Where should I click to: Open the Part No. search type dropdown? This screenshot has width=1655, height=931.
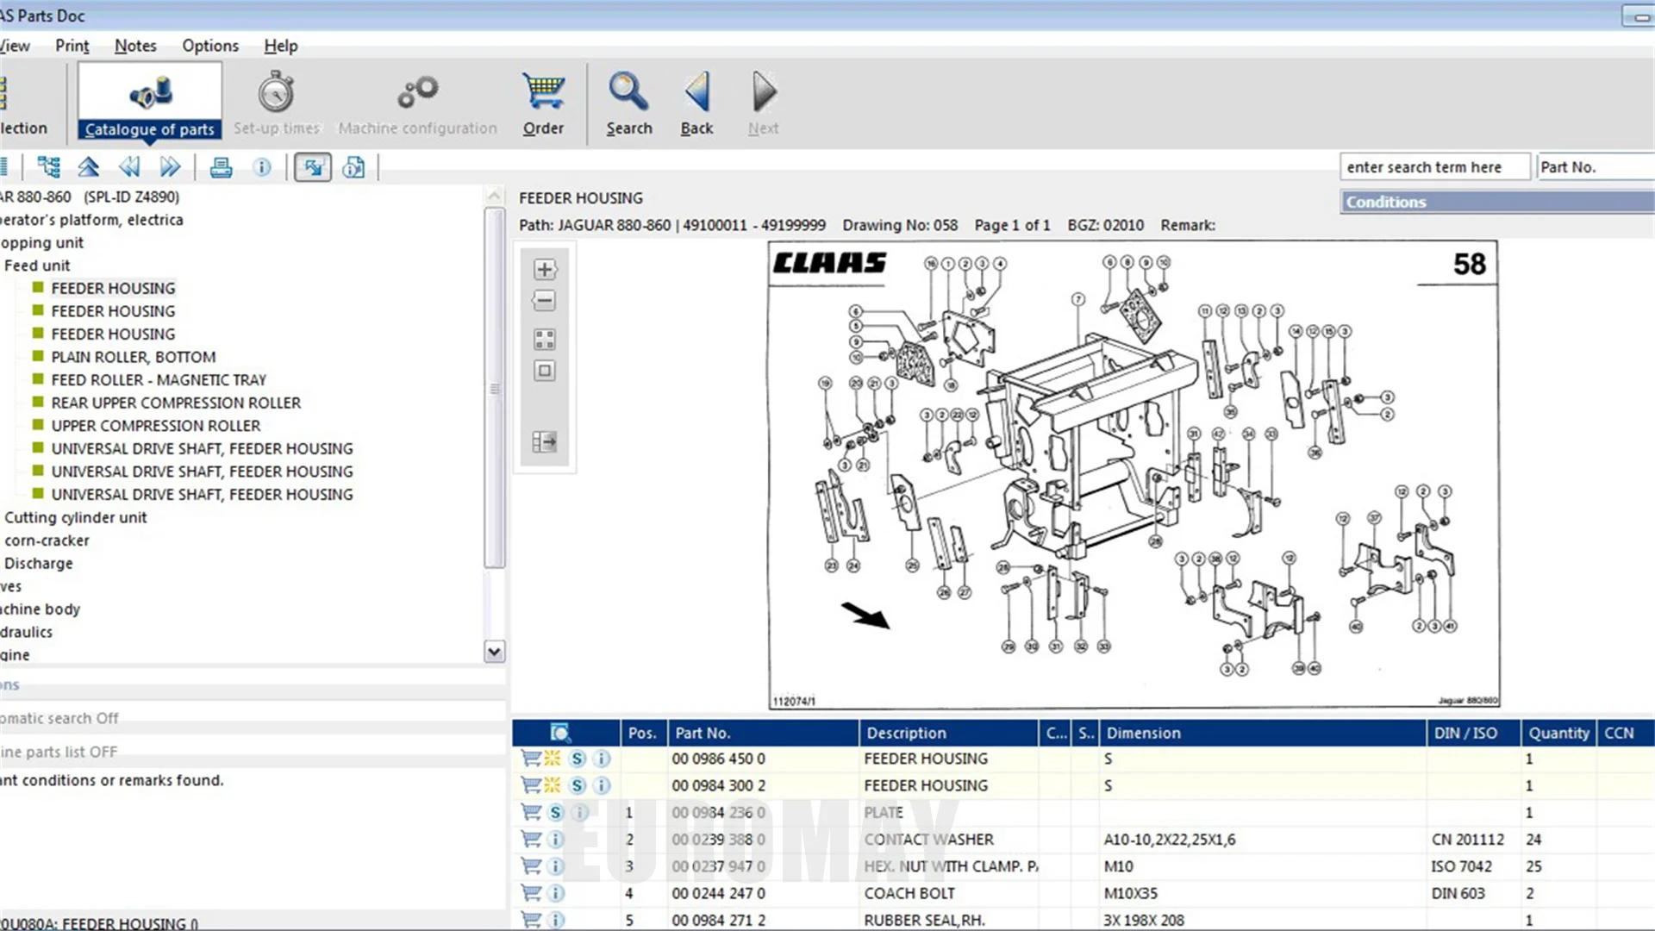coord(1595,167)
